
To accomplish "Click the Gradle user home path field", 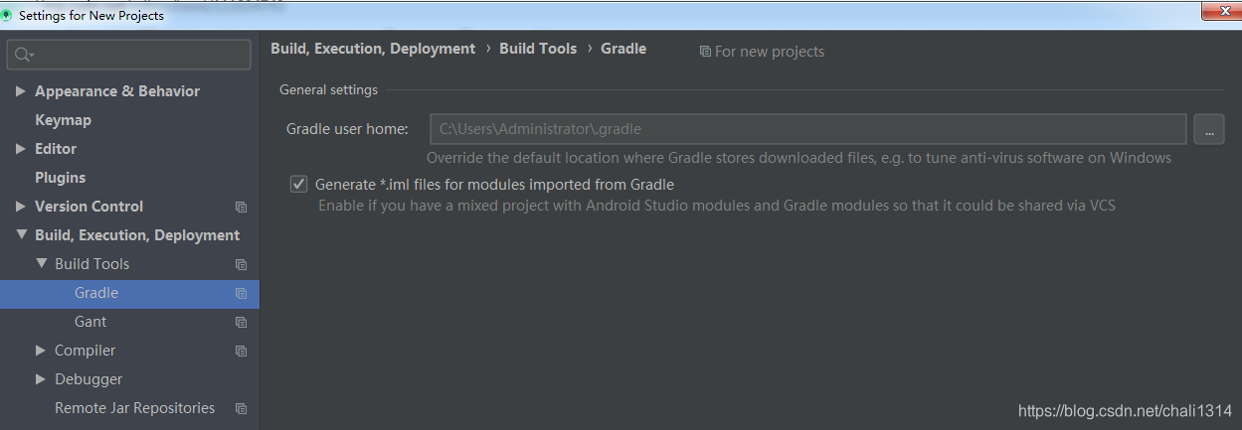I will point(808,129).
